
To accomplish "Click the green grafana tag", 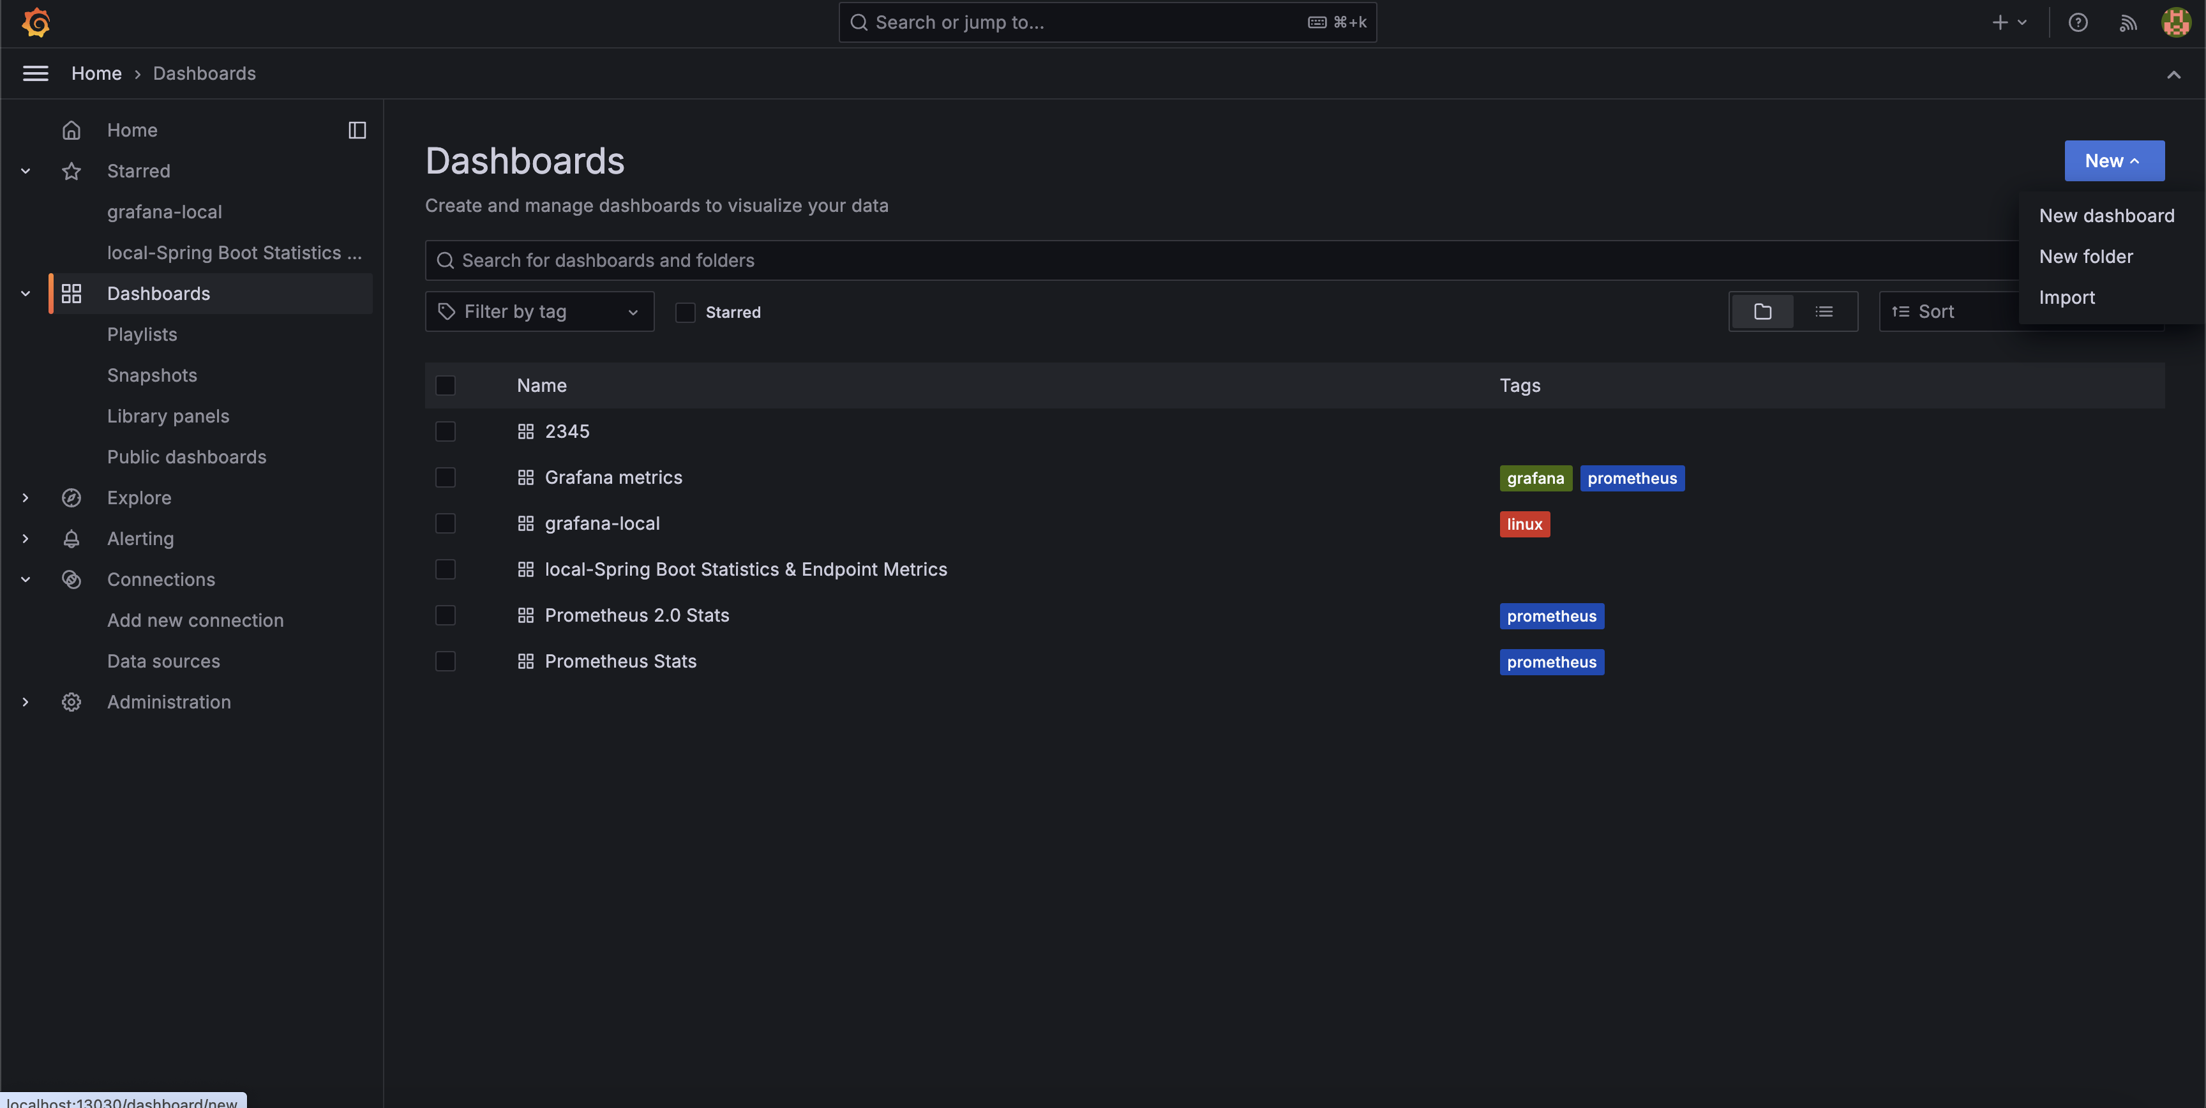I will (x=1536, y=478).
